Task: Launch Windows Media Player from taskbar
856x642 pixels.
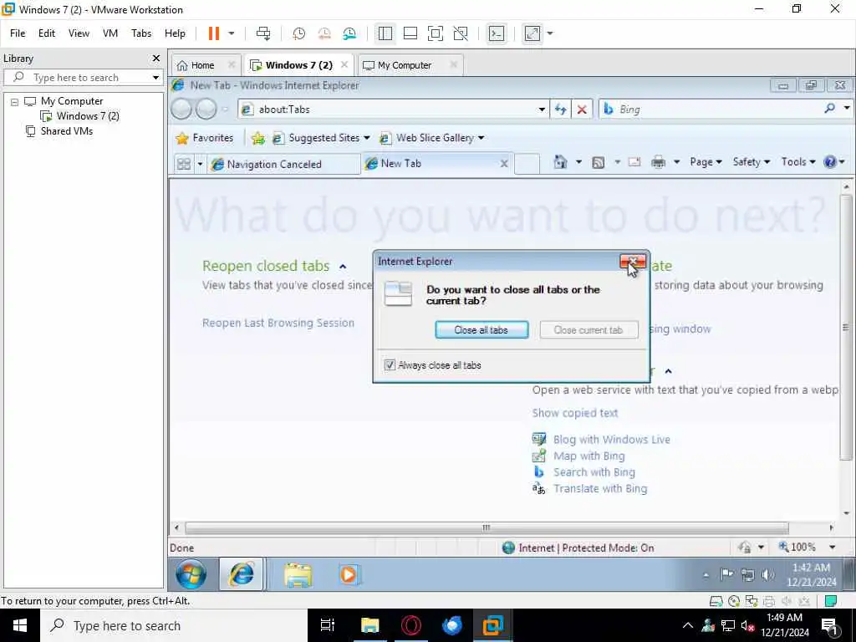Action: coord(349,575)
